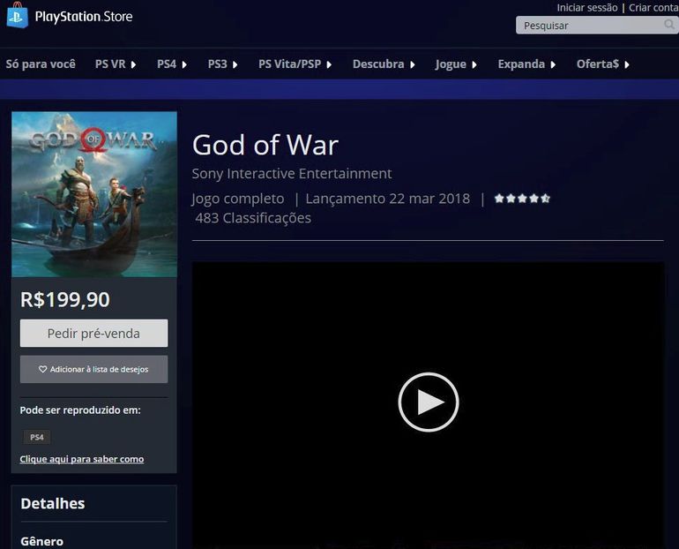
Task: Click the R$199,90 price text
Action: [65, 299]
